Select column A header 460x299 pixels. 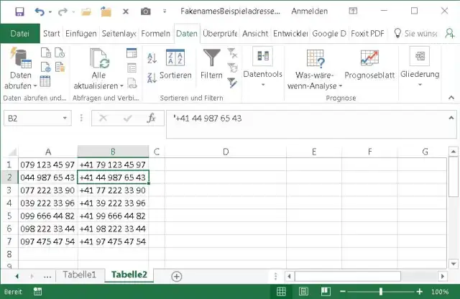pos(48,152)
